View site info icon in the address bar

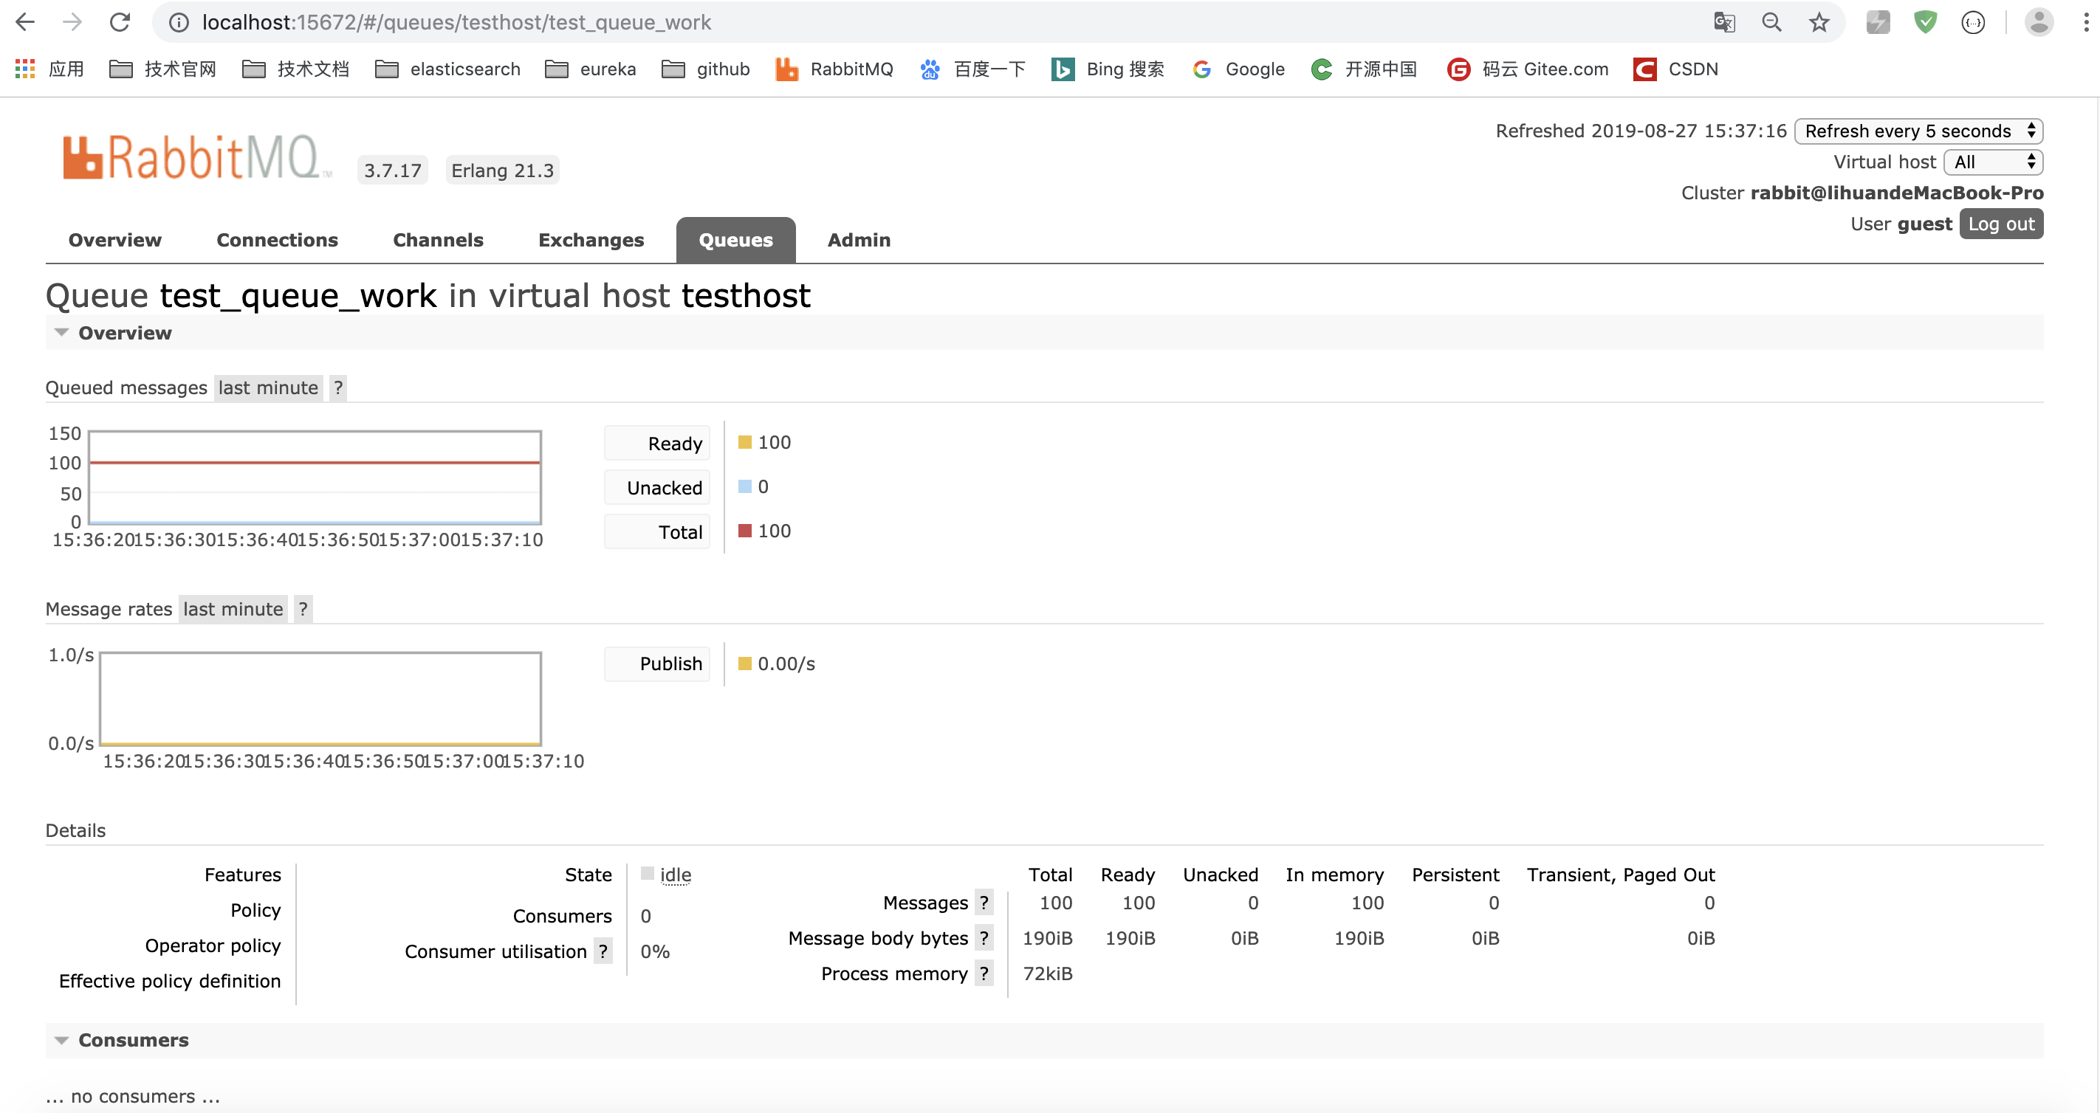pos(179,22)
